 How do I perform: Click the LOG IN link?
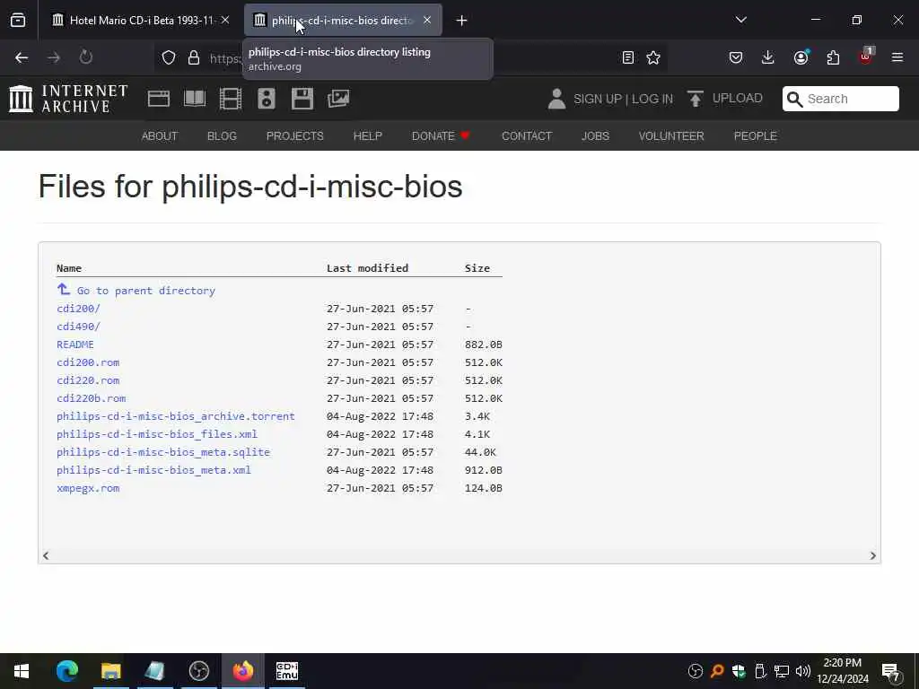click(x=652, y=99)
